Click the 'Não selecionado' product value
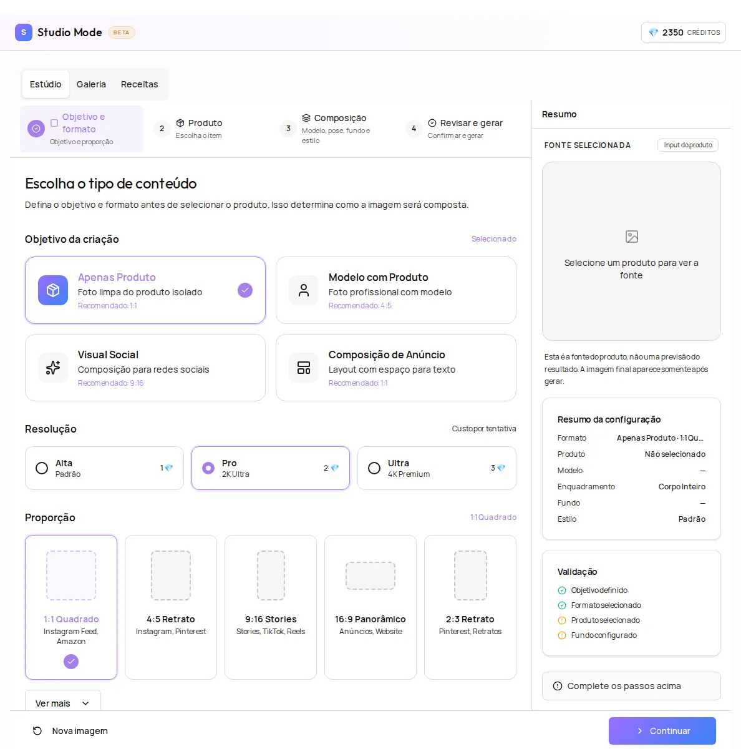 click(x=676, y=454)
